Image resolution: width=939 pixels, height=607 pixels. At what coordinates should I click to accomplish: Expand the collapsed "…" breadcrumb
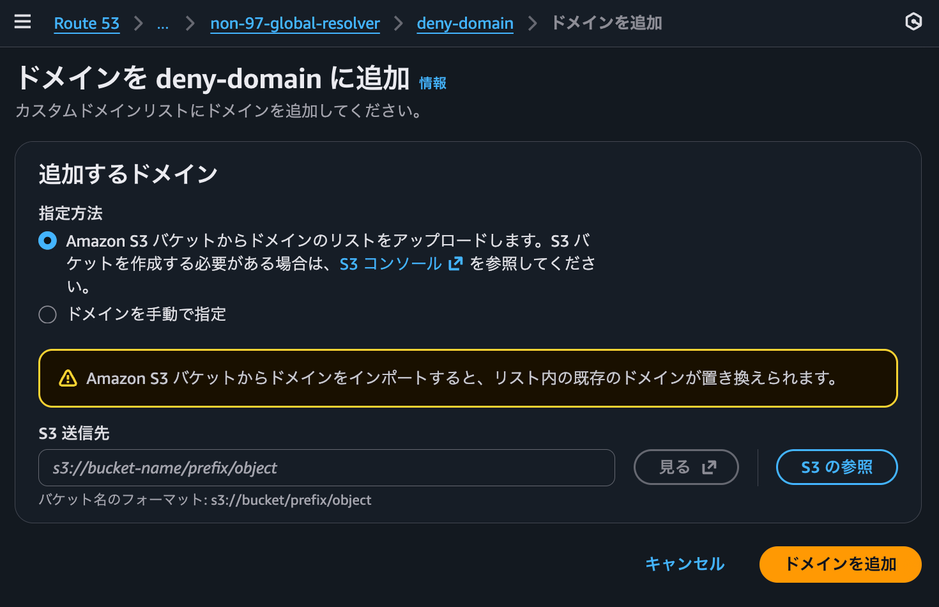tap(163, 24)
